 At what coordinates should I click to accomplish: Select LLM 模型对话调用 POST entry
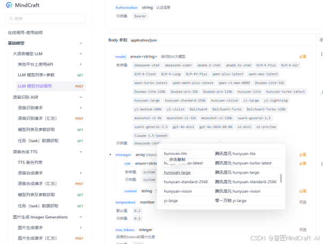pyautogui.click(x=50, y=86)
